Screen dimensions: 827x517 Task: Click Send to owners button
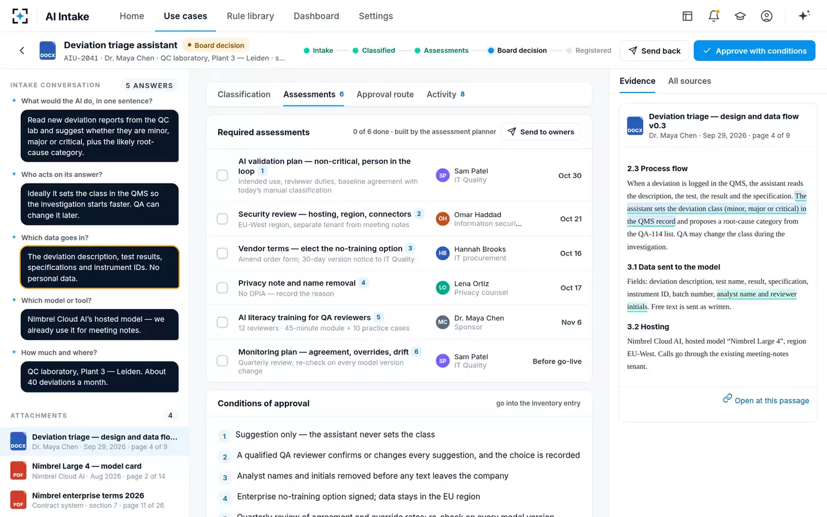[541, 132]
